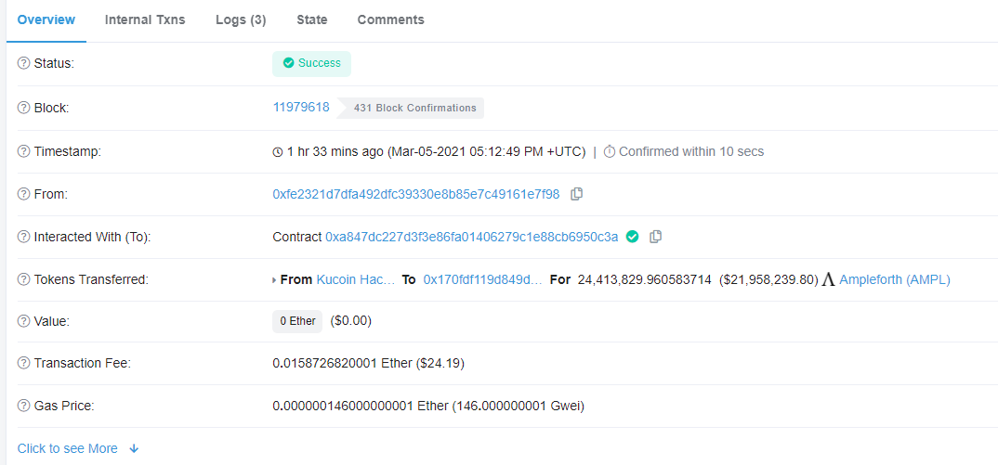This screenshot has width=998, height=465.
Task: Click the green verified contract checkmark
Action: [632, 237]
